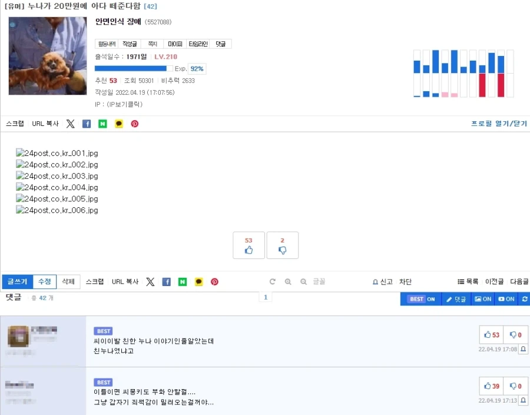Click 수정 edit button
This screenshot has width=530, height=415.
[45, 281]
